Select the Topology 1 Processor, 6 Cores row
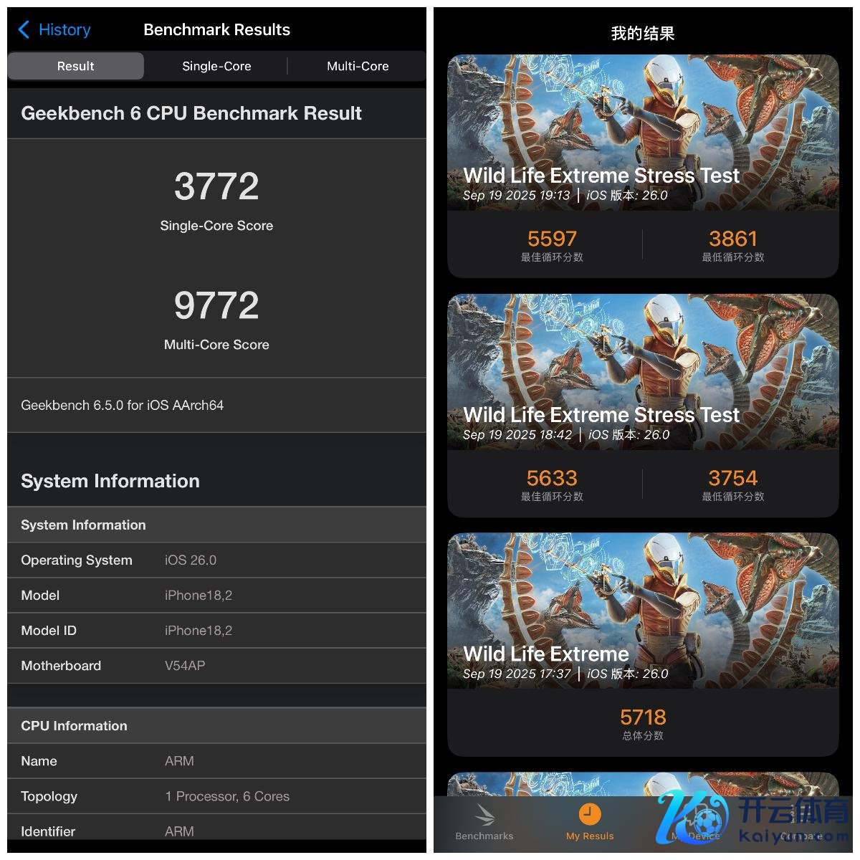 click(x=216, y=796)
